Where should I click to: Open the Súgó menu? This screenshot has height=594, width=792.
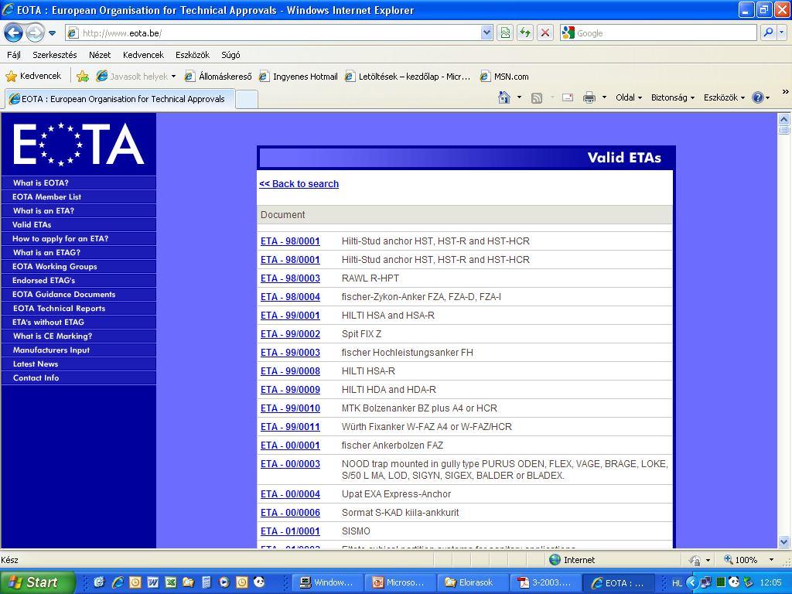[x=230, y=55]
